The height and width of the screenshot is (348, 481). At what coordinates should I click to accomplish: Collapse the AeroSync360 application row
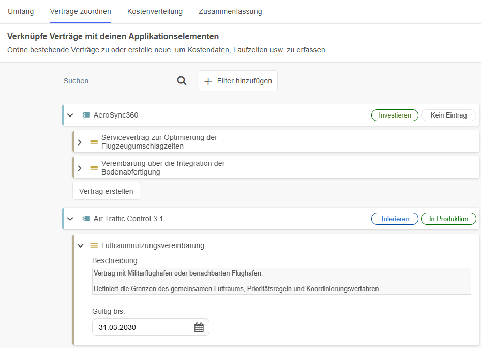[x=70, y=115]
